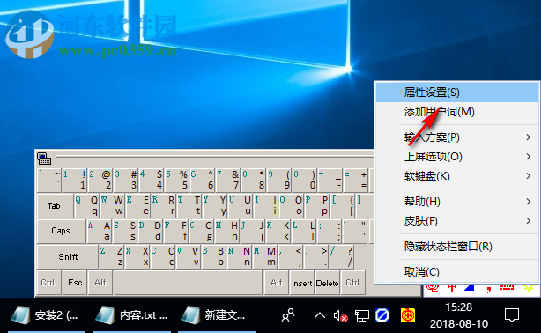Click the blue circle-slash tray icon

pos(382,315)
